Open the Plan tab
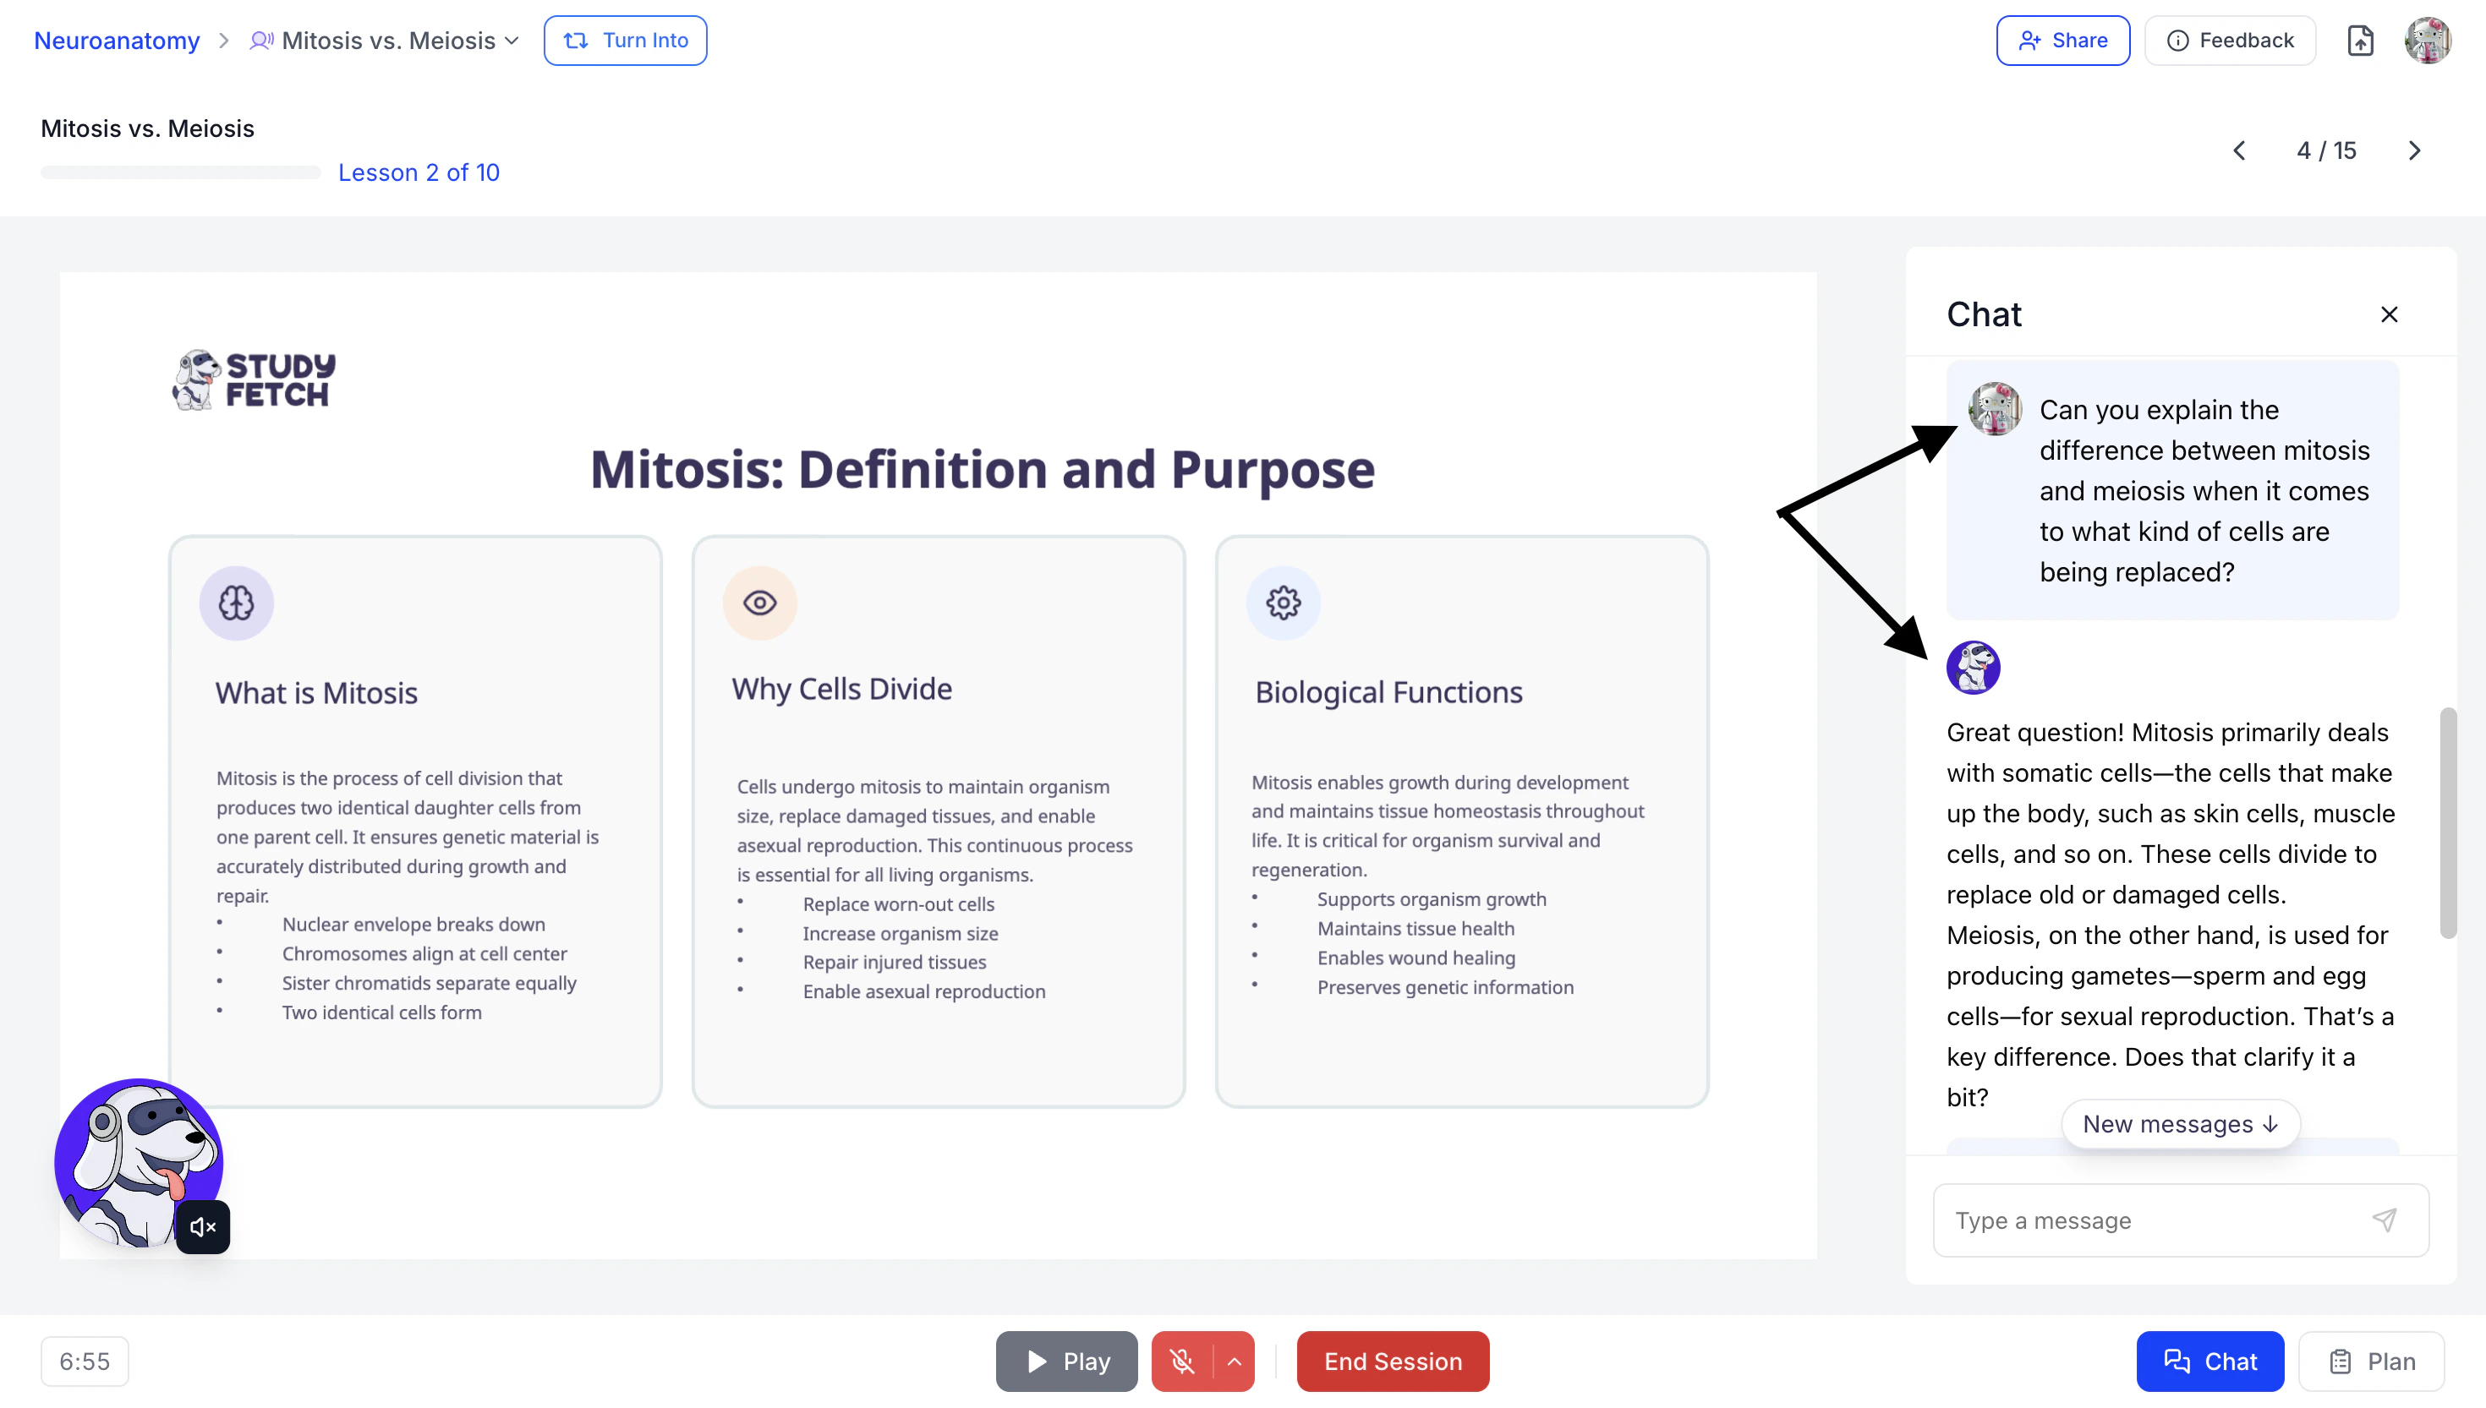Viewport: 2486px width, 1408px height. (x=2371, y=1361)
